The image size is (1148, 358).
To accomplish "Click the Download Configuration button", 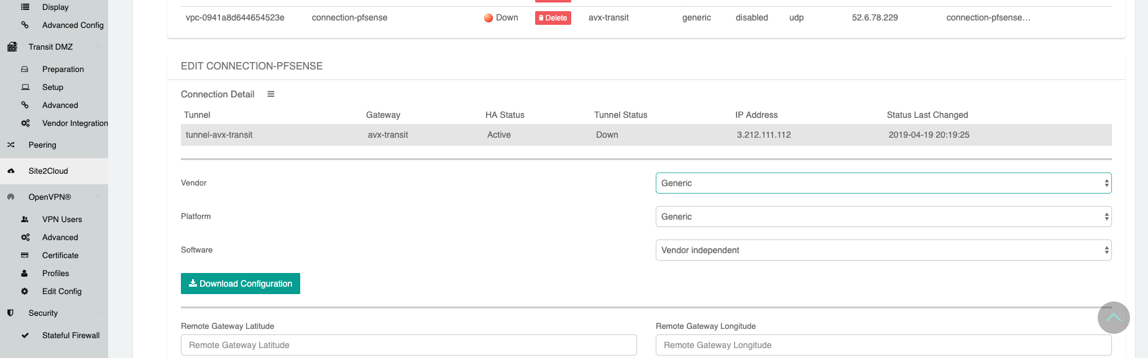I will [241, 284].
